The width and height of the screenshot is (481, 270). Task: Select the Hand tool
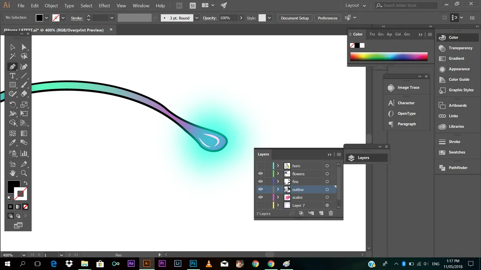12,173
